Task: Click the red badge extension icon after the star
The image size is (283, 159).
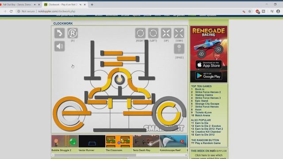Action: coord(257,11)
